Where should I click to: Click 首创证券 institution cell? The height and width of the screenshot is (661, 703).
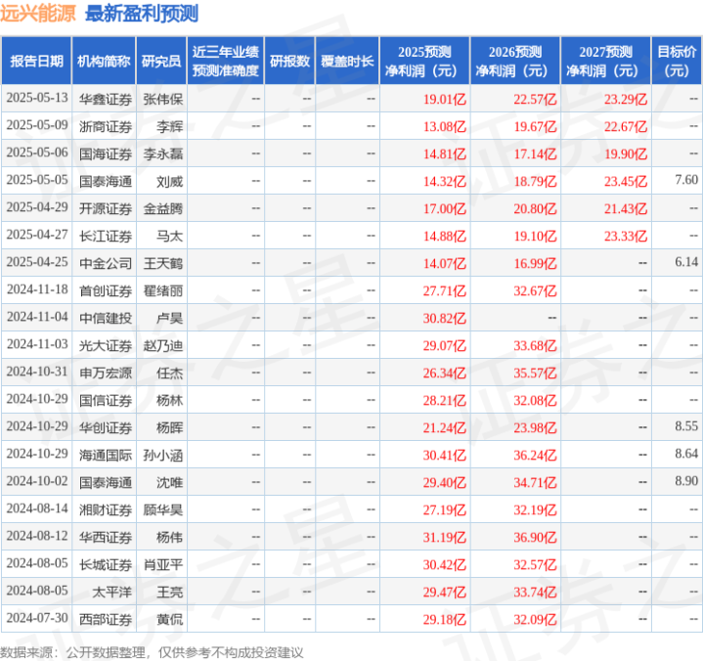click(106, 291)
